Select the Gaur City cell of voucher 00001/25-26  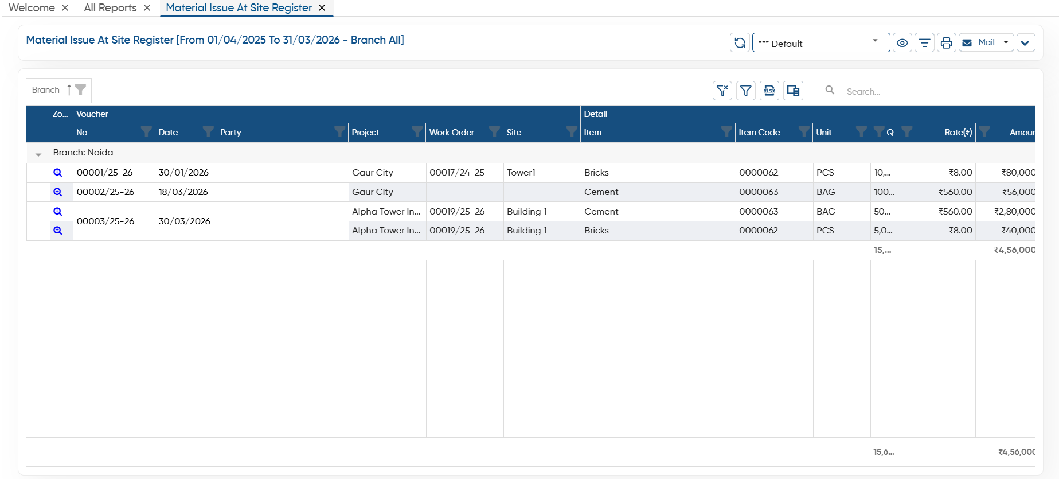(x=388, y=173)
